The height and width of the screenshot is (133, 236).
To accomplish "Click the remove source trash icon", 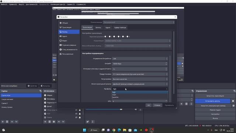I will point(49,122).
